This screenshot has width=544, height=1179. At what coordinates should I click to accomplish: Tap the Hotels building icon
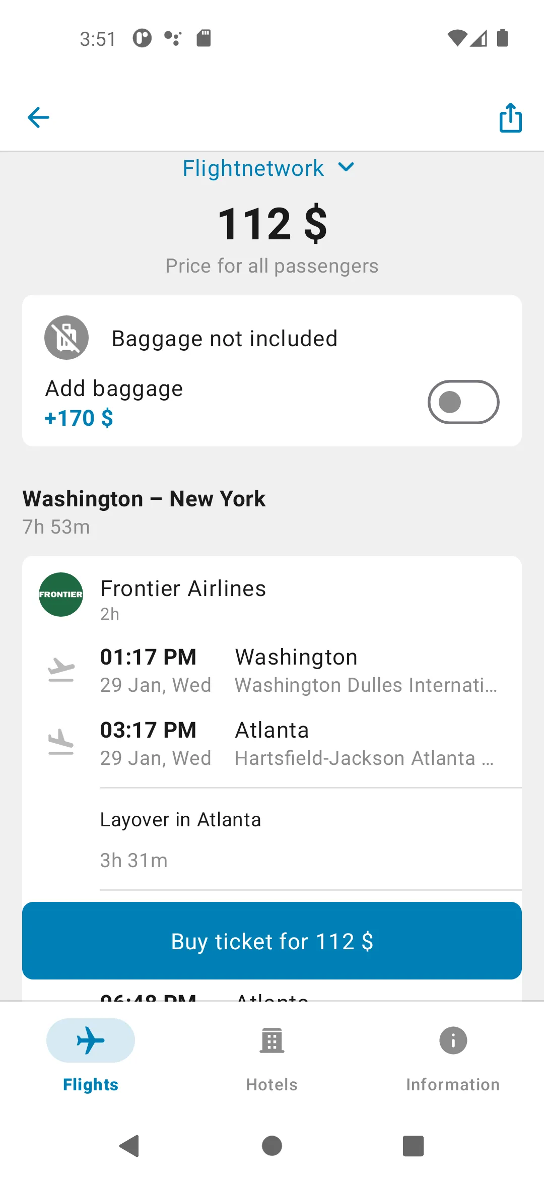point(272,1040)
